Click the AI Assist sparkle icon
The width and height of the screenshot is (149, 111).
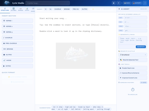tap(119, 9)
